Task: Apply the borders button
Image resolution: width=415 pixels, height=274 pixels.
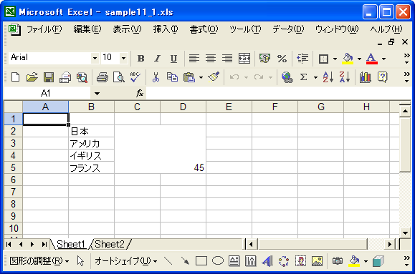Action: [323, 59]
